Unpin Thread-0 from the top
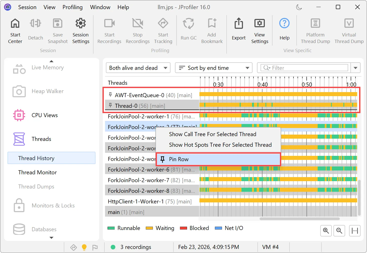The image size is (367, 253). point(110,105)
